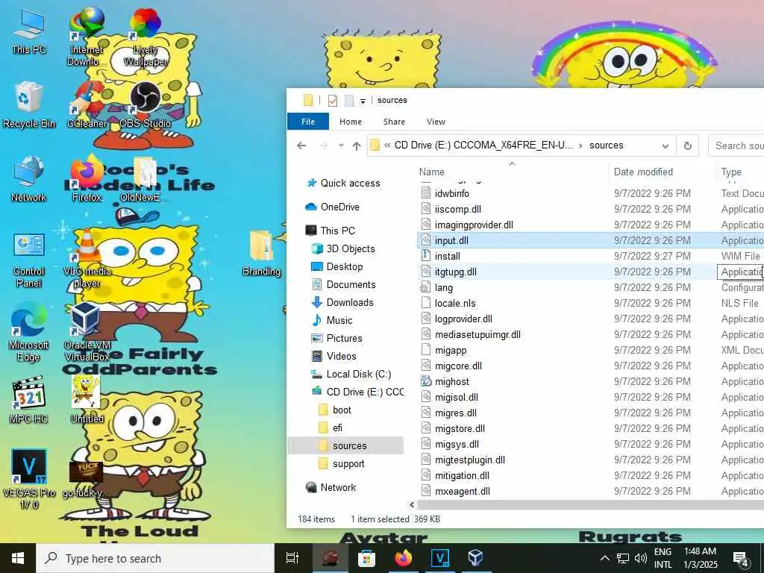Screen dimensions: 764x573
Task: Expand the address bar history dropdown
Action: point(665,145)
